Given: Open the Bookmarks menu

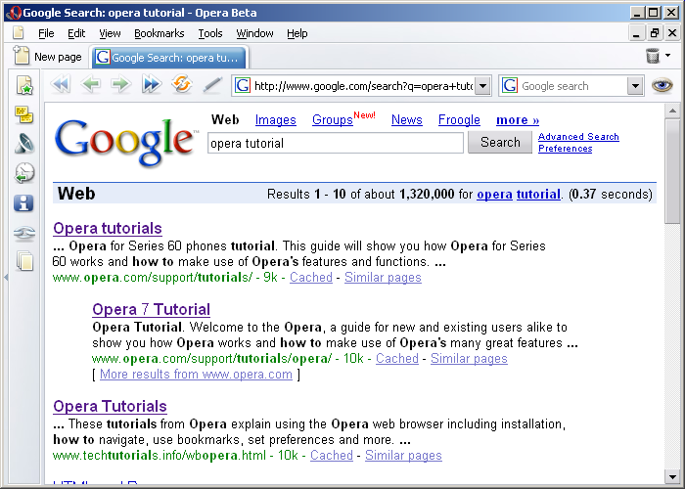Looking at the screenshot, I should pyautogui.click(x=159, y=33).
